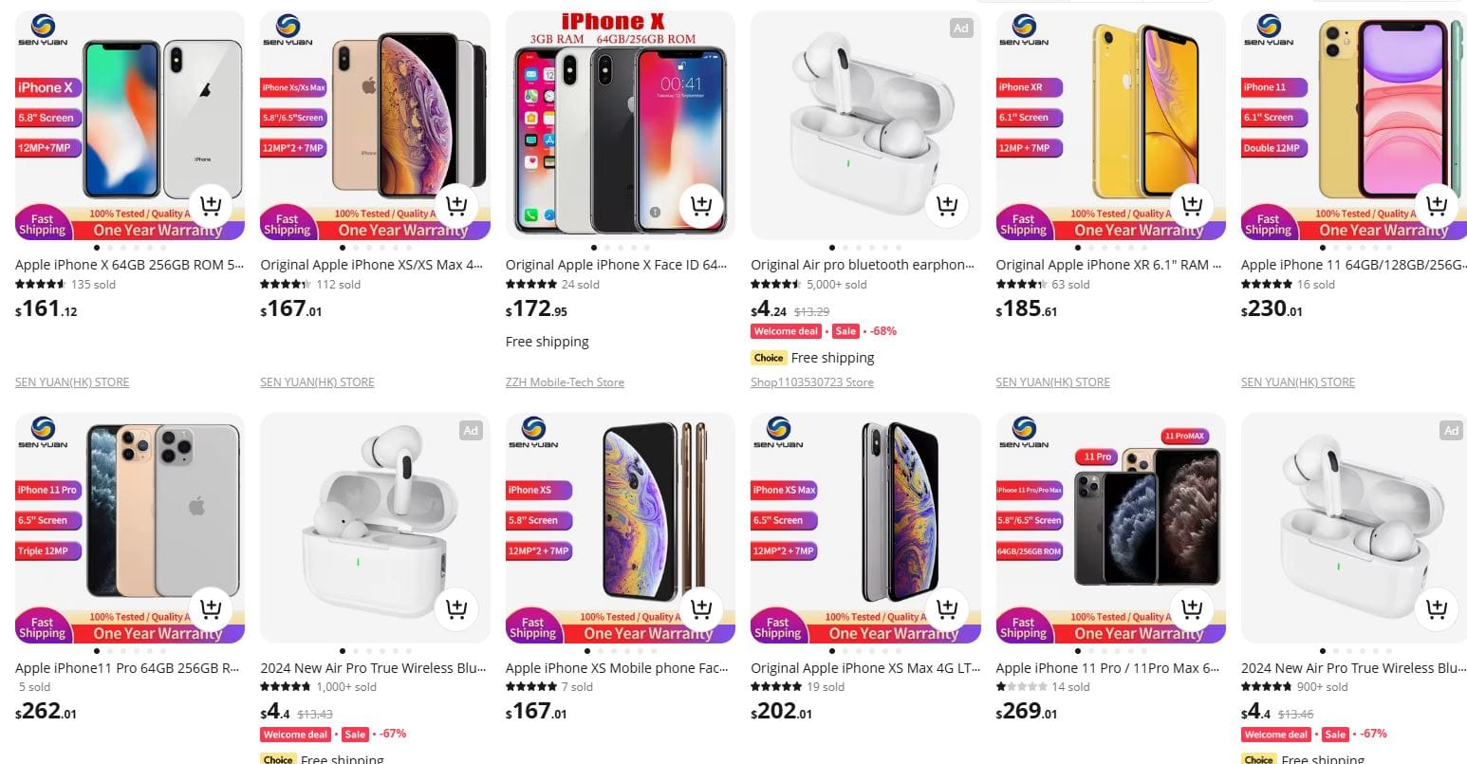The image size is (1467, 764).
Task: Open the yellow iPhone XR product image
Action: point(1110,125)
